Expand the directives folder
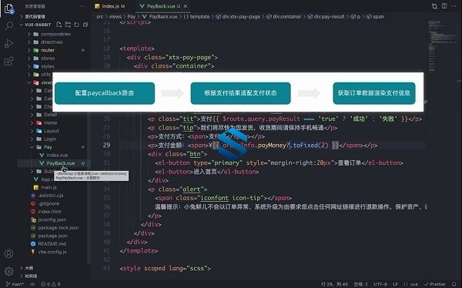The image size is (462, 288). pyautogui.click(x=29, y=42)
